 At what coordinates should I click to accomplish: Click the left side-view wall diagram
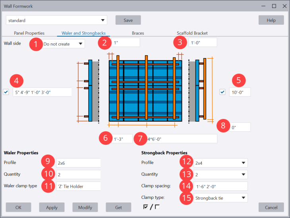tap(88, 91)
